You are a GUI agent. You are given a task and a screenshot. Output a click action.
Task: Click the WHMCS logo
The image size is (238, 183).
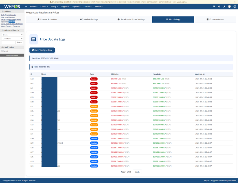(11, 7)
